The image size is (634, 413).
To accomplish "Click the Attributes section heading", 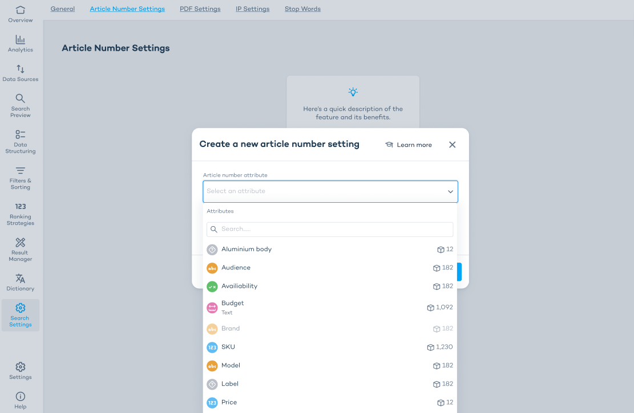I will [x=220, y=211].
